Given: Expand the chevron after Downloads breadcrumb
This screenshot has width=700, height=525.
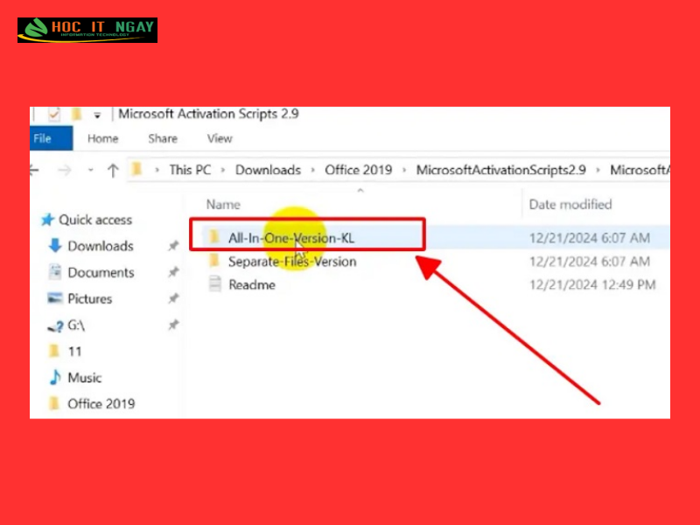Looking at the screenshot, I should point(313,171).
